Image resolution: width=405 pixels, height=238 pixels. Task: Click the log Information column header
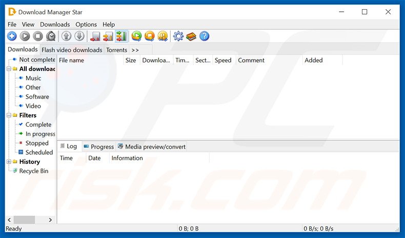click(159, 158)
